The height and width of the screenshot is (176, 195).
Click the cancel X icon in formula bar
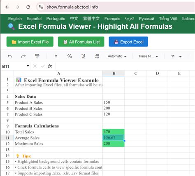pyautogui.click(x=35, y=66)
